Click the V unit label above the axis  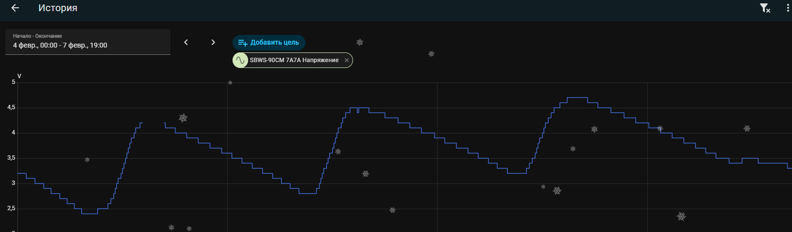pos(19,76)
